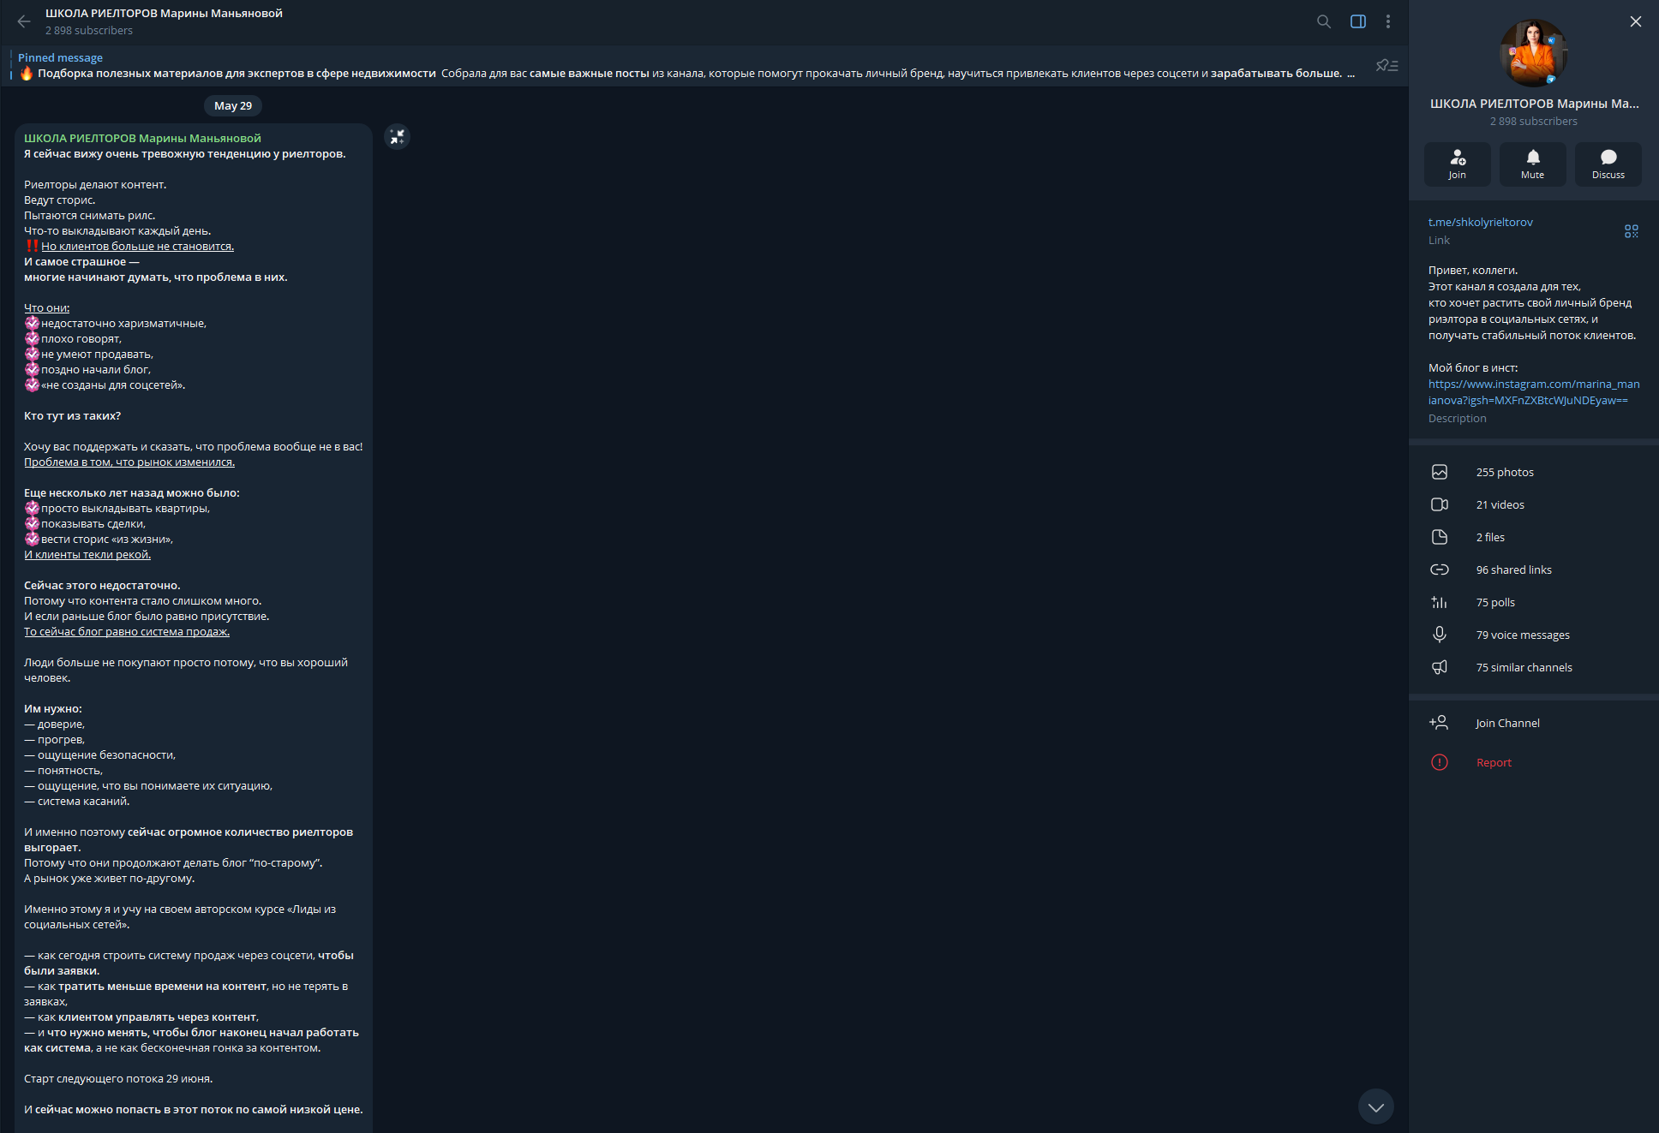
Task: Show the channel QR code icon
Action: [x=1632, y=231]
